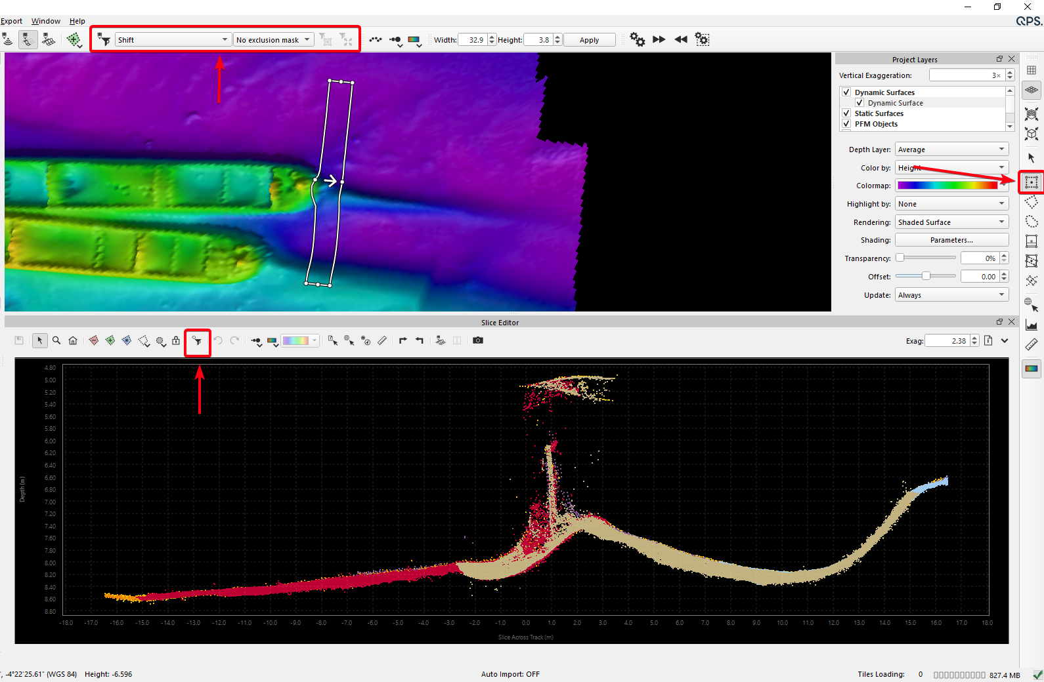The height and width of the screenshot is (682, 1044).
Task: Take a Slice Editor snapshot with camera icon
Action: pos(478,340)
